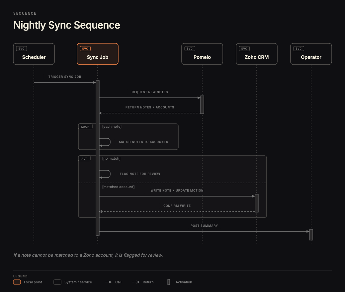Click the 'REQUEST NEW NOTES' message label
The image size is (345, 292).
point(150,92)
